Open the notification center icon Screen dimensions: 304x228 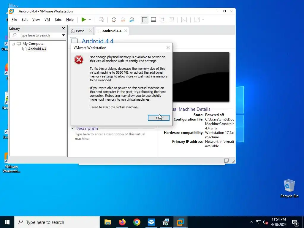click(294, 222)
